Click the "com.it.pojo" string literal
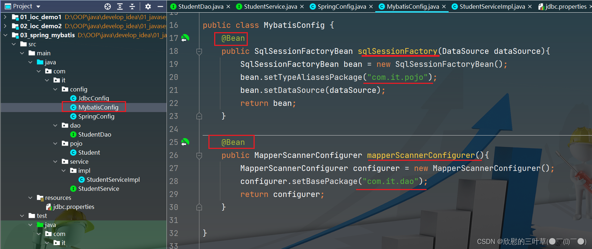 tap(397, 77)
